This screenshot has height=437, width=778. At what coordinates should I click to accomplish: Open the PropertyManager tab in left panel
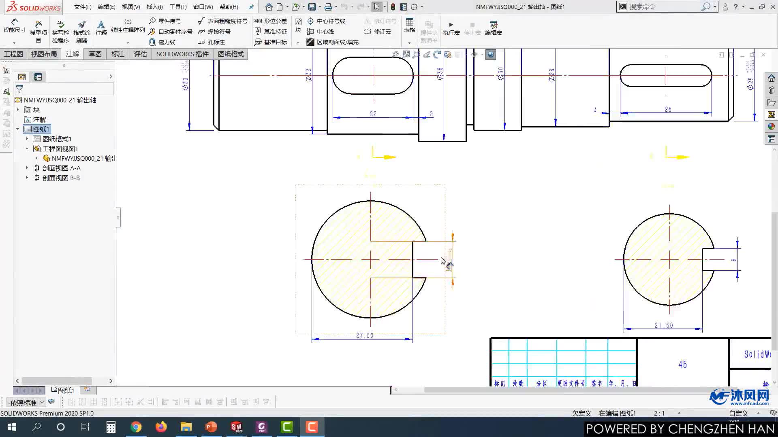[38, 77]
